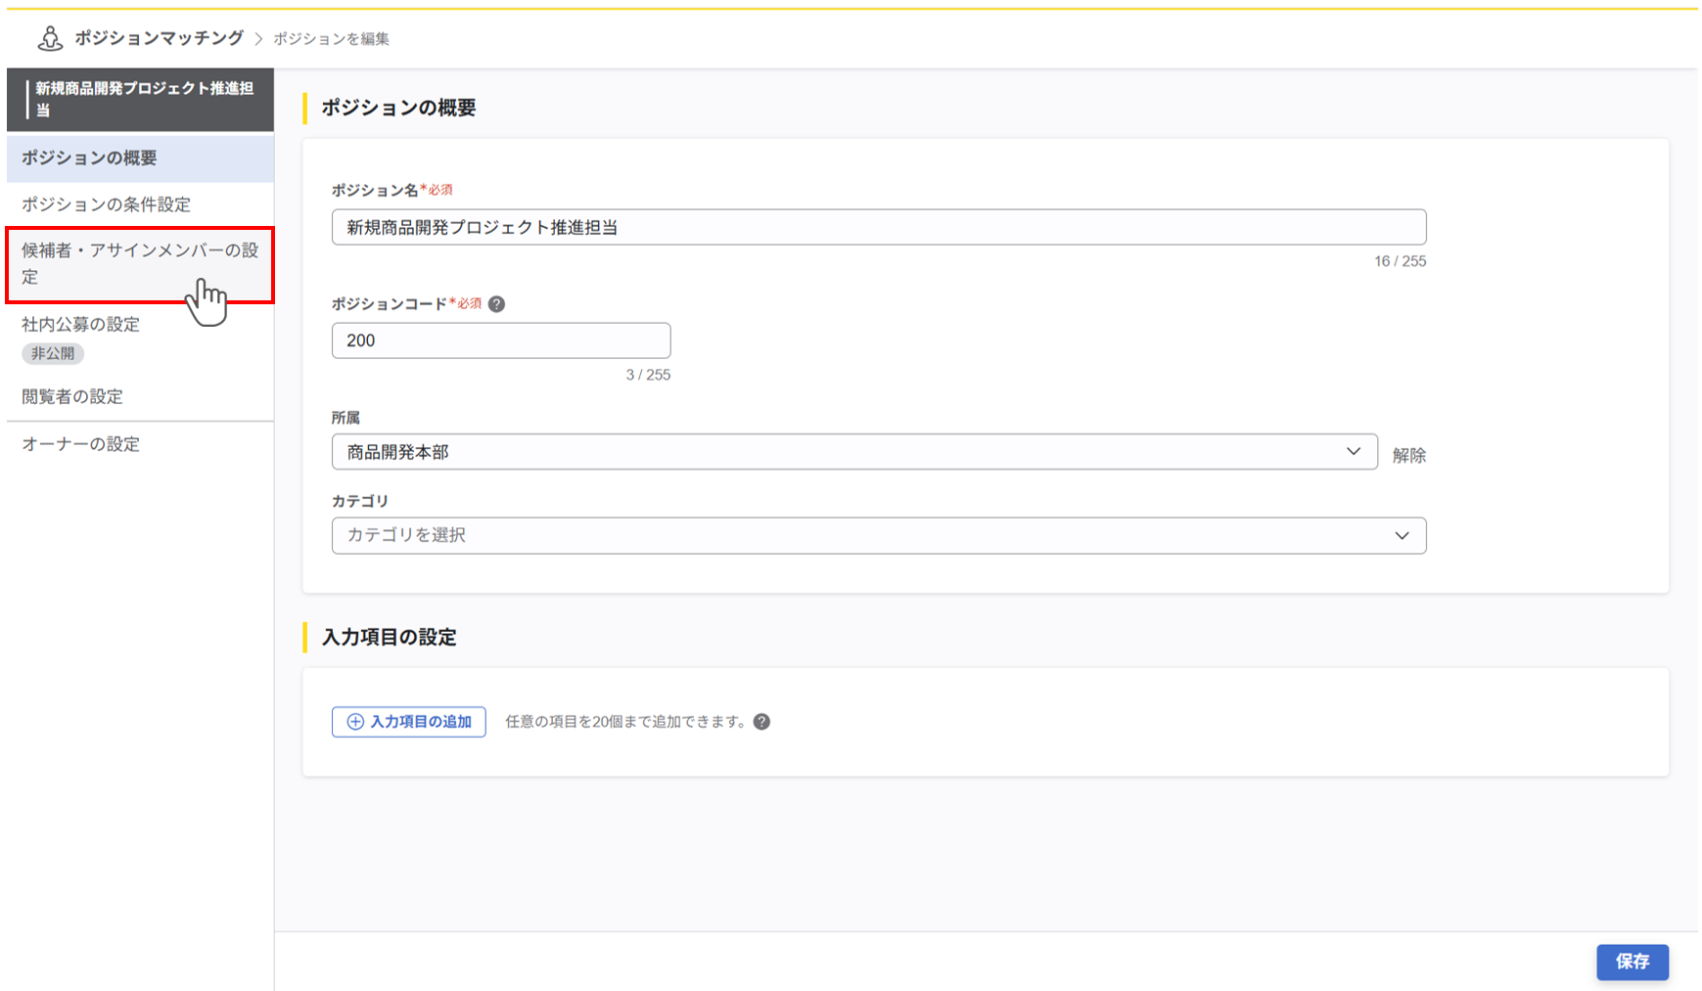Open オーナーの設定 sidebar item
Screen dimensions: 1702x991
(81, 444)
